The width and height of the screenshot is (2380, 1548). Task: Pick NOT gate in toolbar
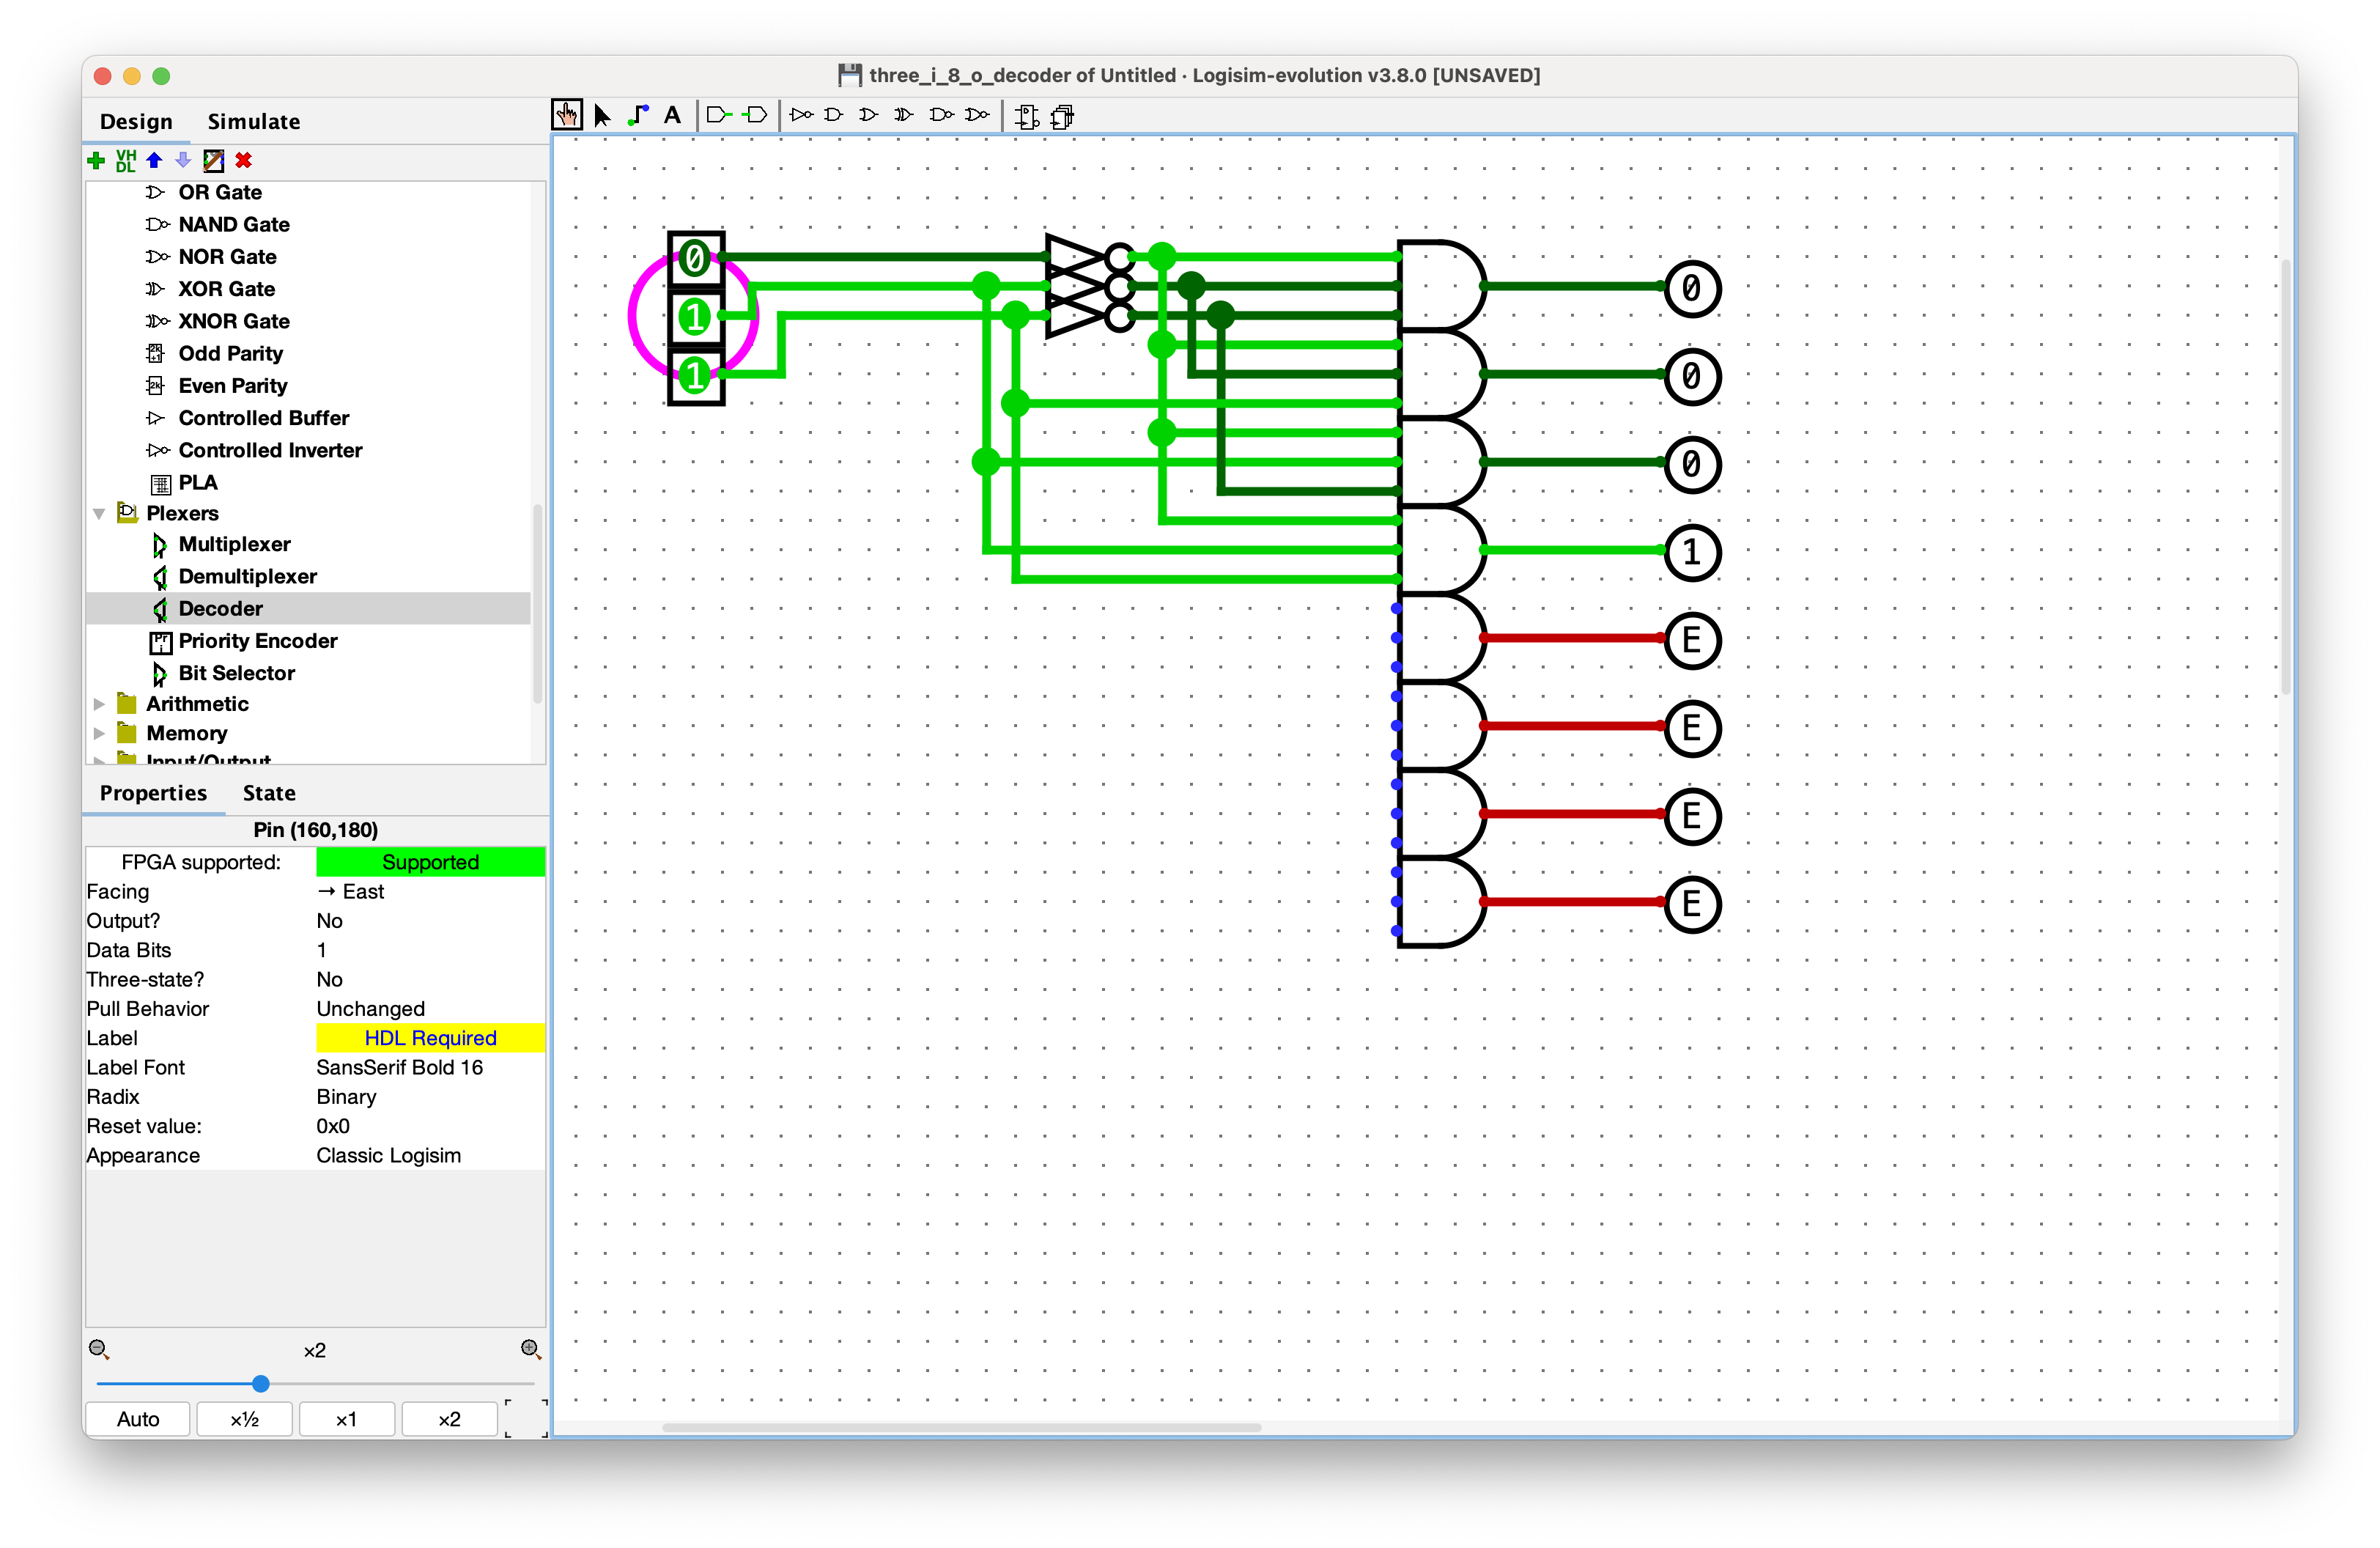point(801,116)
